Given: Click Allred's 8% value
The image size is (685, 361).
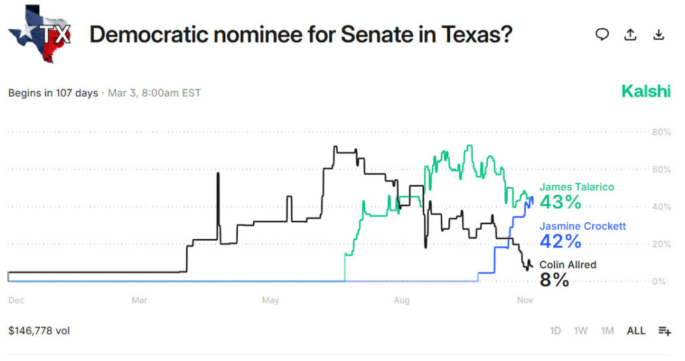Looking at the screenshot, I should click(x=554, y=280).
